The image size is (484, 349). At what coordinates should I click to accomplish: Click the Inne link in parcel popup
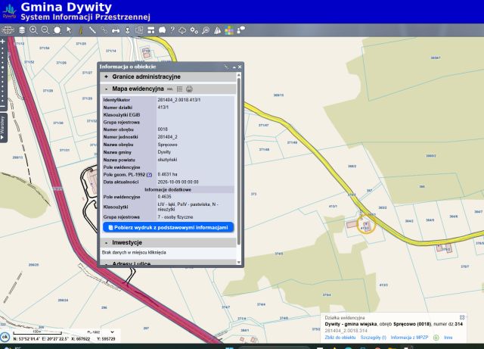[448, 338]
